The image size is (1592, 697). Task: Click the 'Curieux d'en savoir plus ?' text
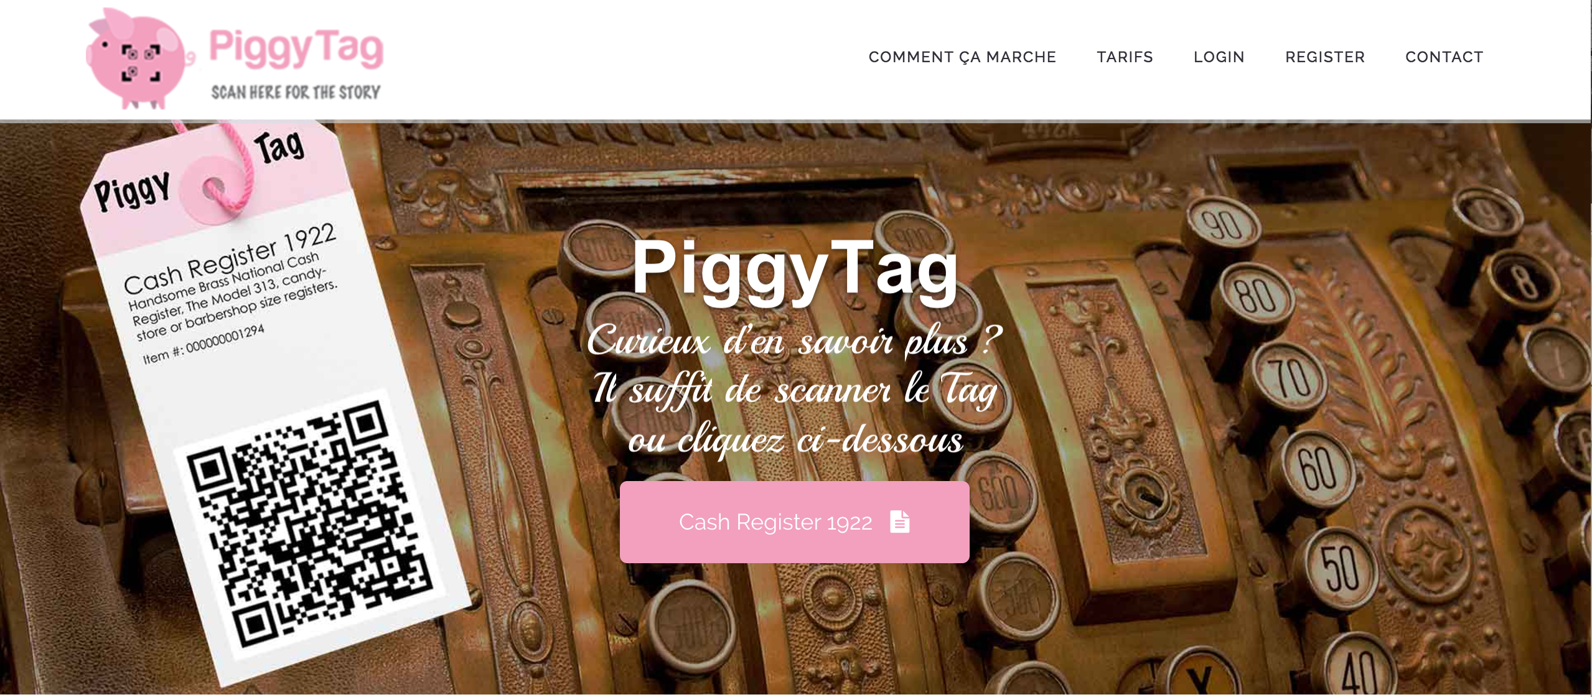[794, 341]
